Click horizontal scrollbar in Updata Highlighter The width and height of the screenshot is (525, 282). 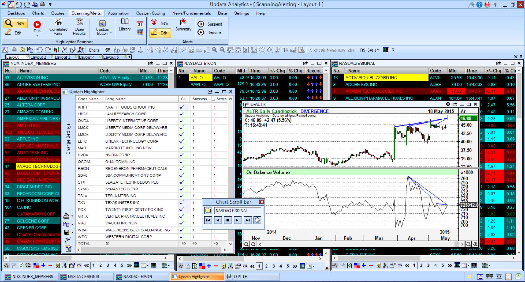click(151, 250)
